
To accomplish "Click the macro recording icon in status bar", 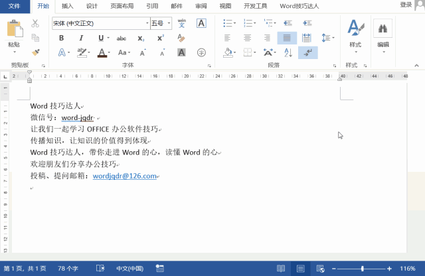I will [x=159, y=269].
